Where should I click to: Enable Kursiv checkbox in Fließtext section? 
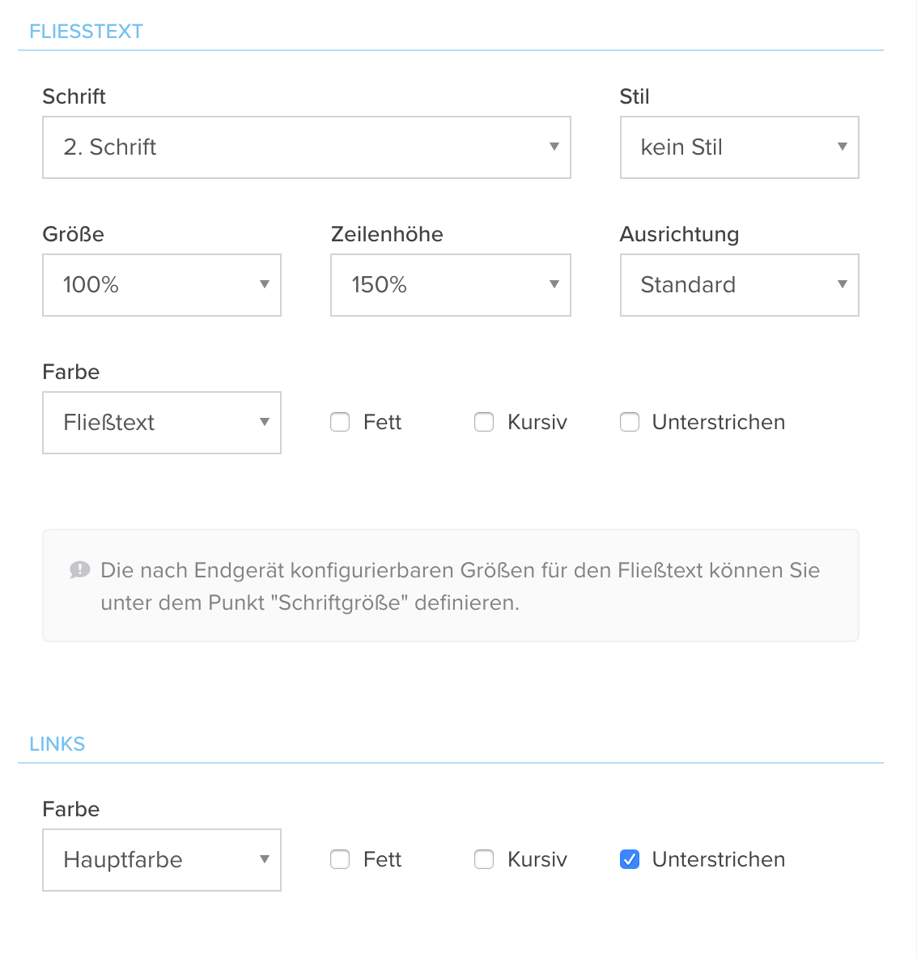(484, 422)
